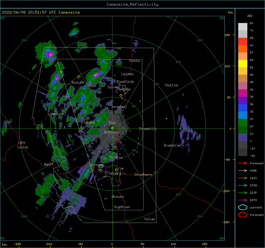Click the Okotoks city label
The height and width of the screenshot is (248, 265).
(118, 197)
